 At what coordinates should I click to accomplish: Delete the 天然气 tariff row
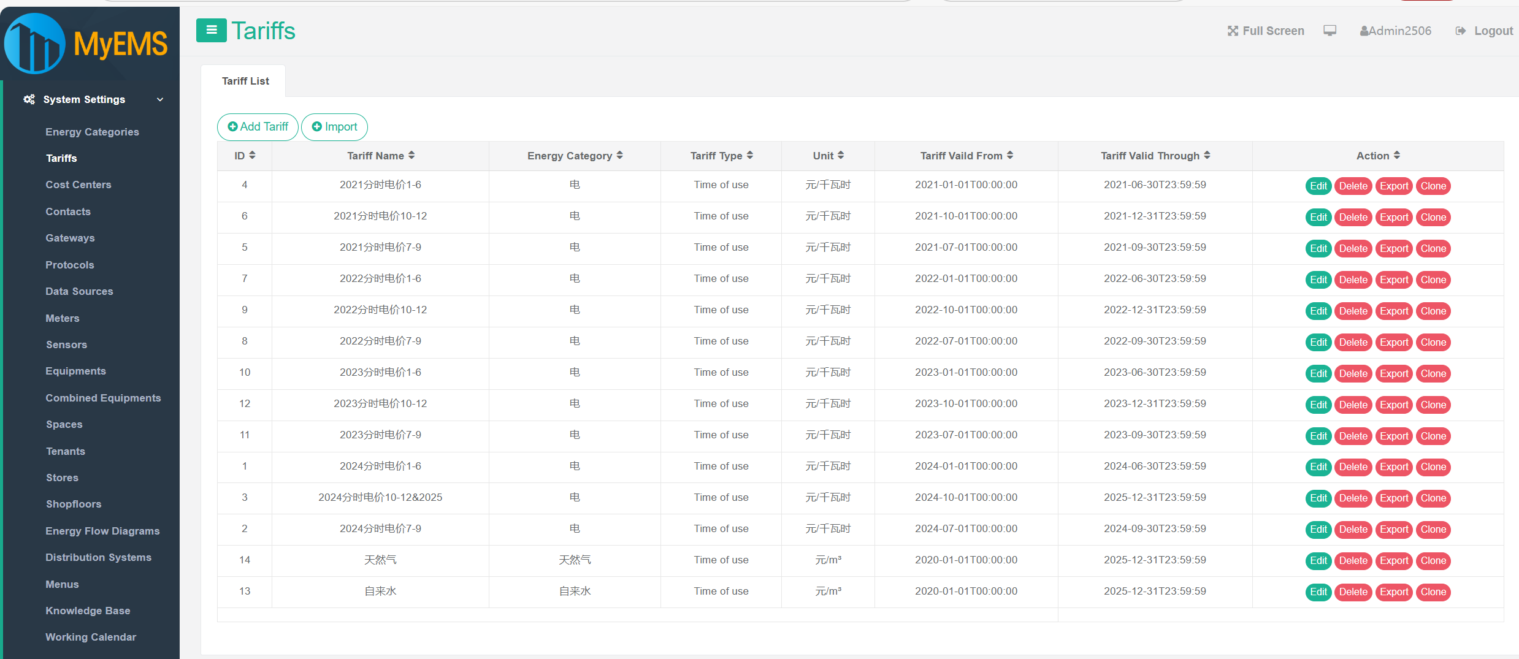[x=1353, y=561]
